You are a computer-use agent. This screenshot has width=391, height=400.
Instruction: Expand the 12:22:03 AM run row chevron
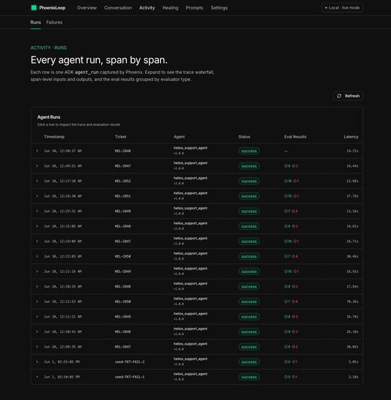(x=37, y=256)
